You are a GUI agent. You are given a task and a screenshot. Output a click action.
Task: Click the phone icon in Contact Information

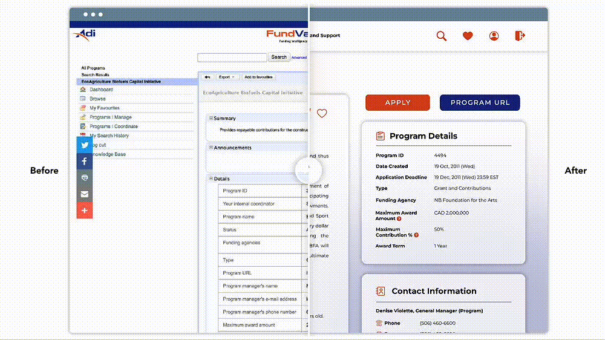(379, 323)
